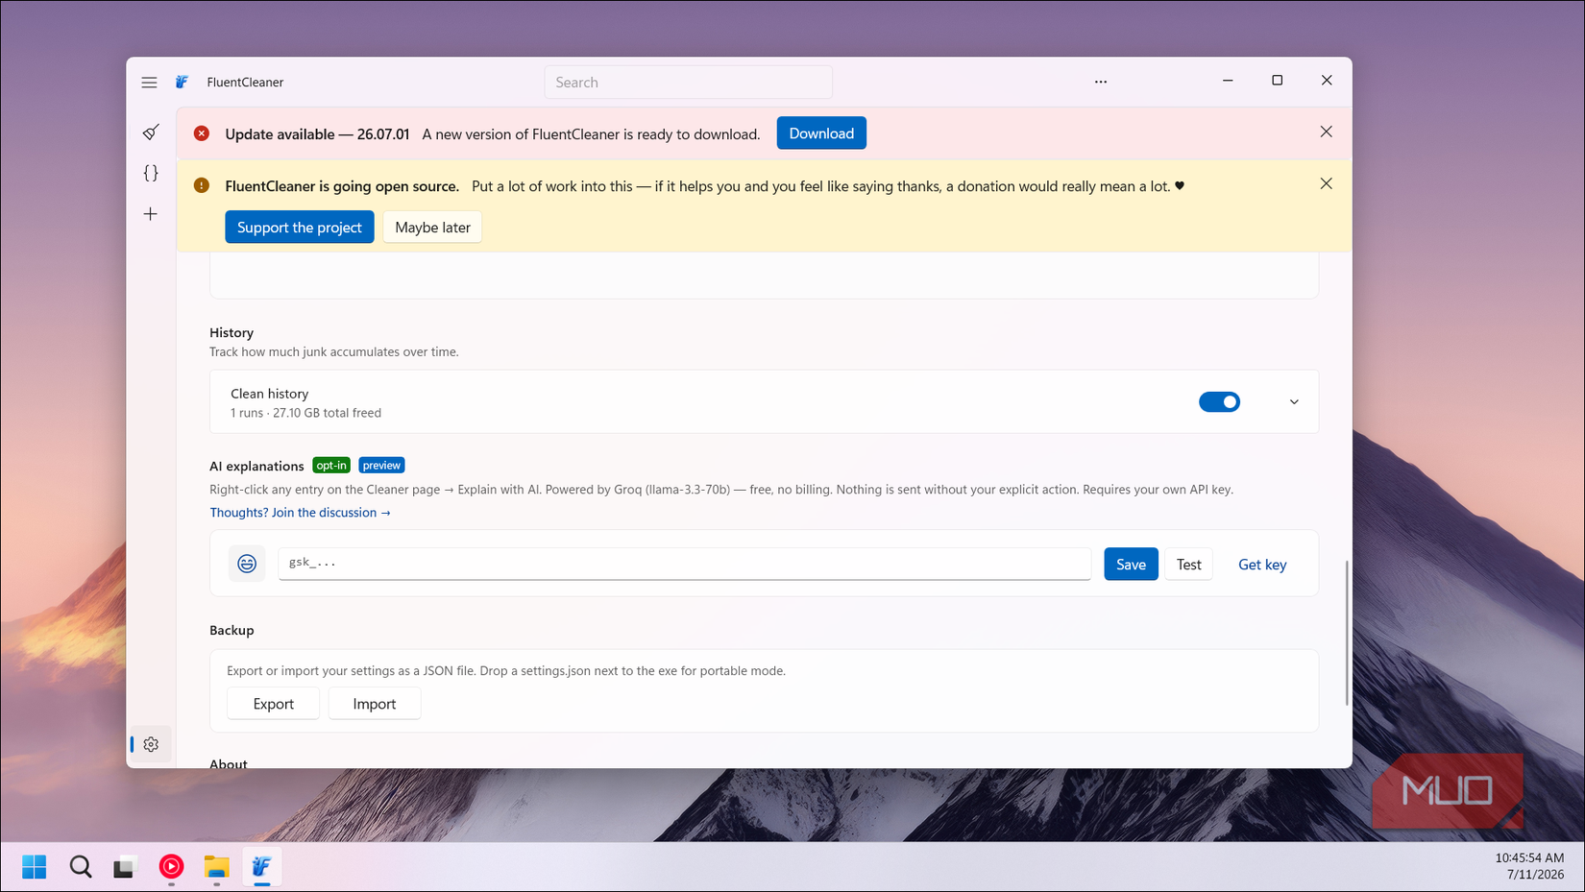1585x892 pixels.
Task: Open the red media player taskbar app
Action: pyautogui.click(x=171, y=867)
